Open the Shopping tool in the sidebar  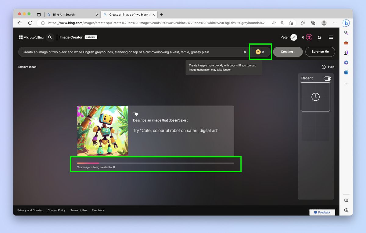pyautogui.click(x=346, y=43)
